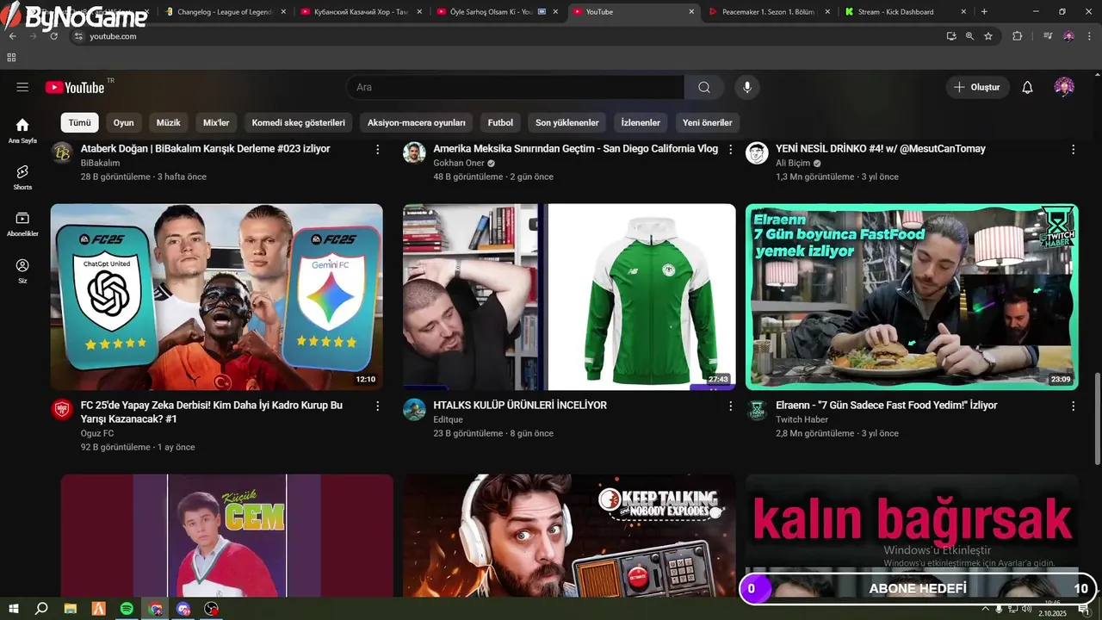This screenshot has height=620, width=1102.
Task: Open Oguz FC channel name link
Action: 97,433
